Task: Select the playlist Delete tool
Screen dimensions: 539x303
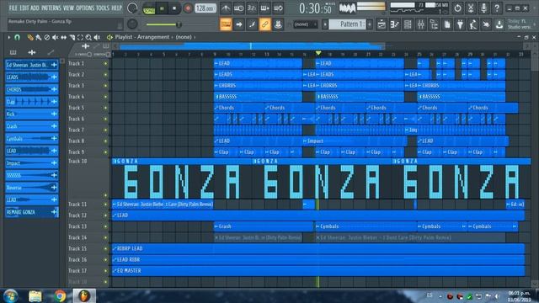Action: tap(47, 37)
